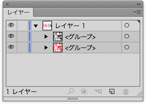
Task: Click the Delete Selection trash icon
Action: pos(126,92)
